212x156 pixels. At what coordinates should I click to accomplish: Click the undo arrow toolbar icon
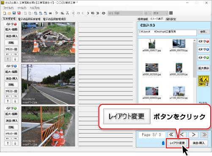[56, 13]
